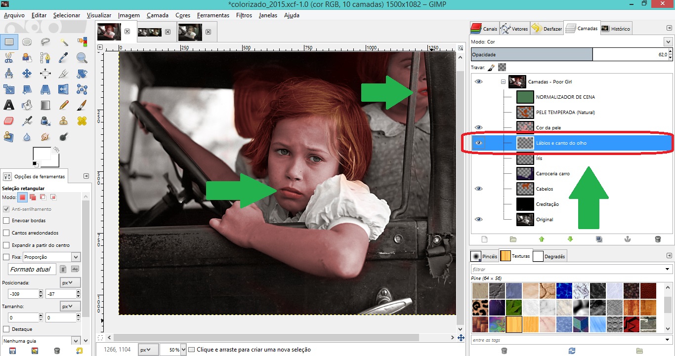Enable Cantos arredondados checkbox

(x=6, y=233)
